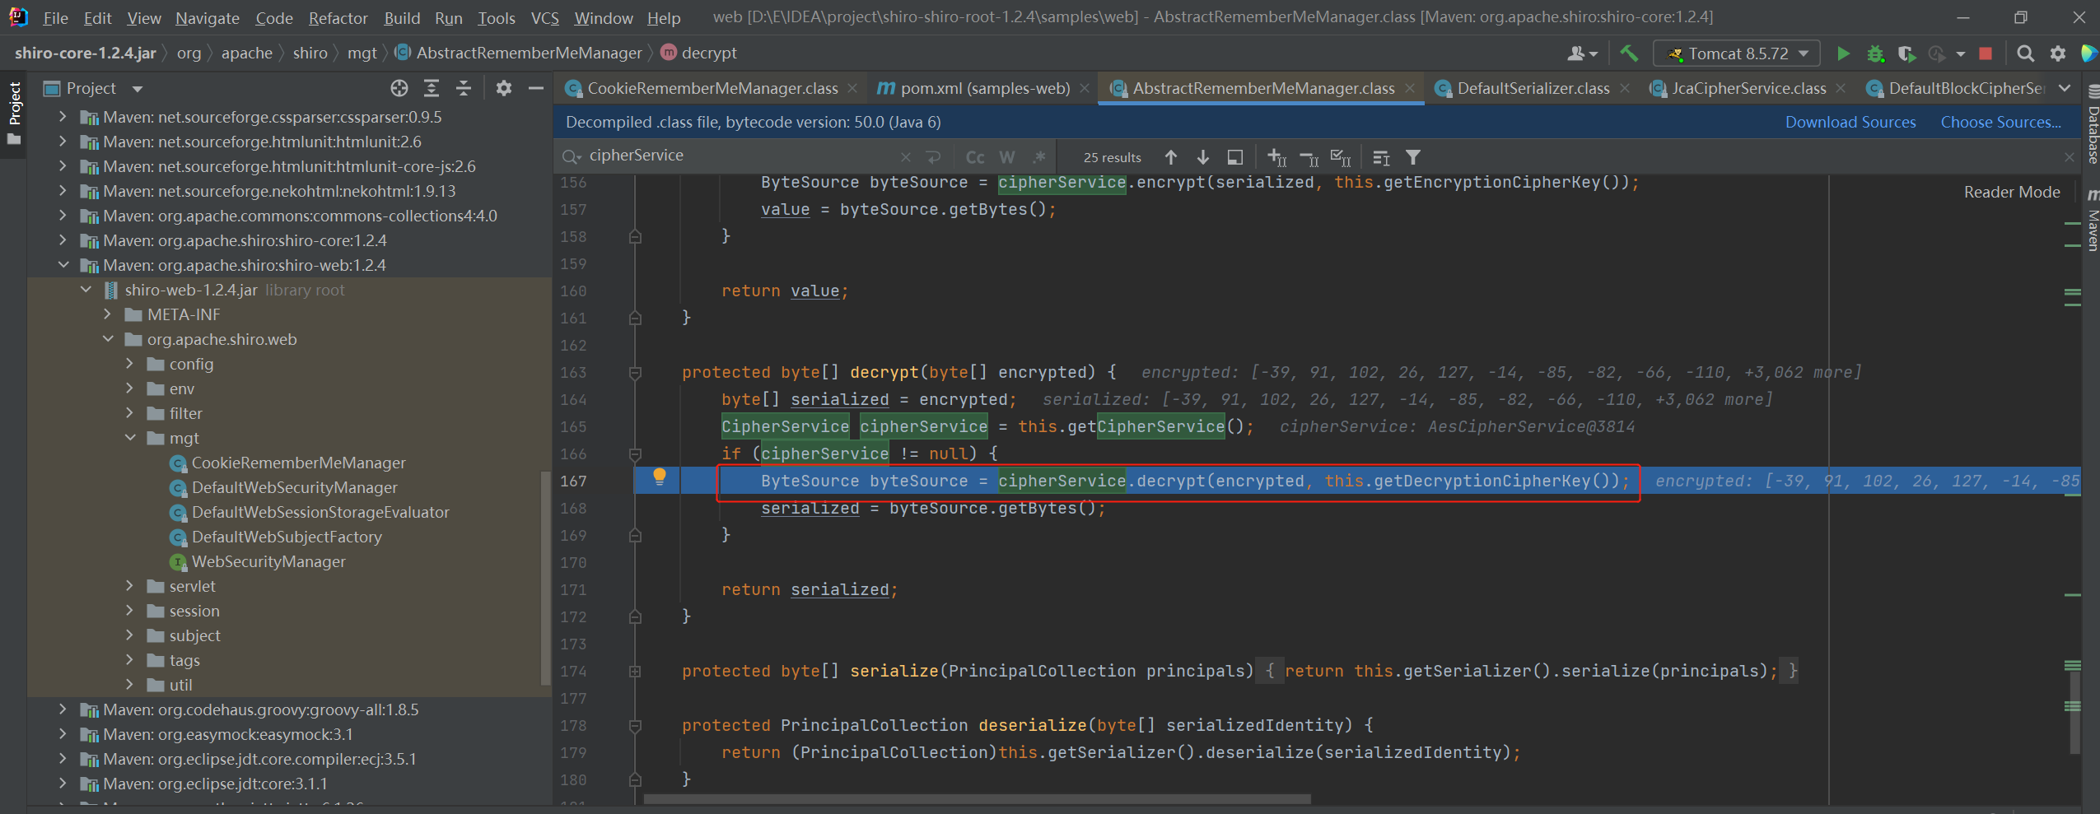Toggle Words (W) option in search
Screen dimensions: 2100x814
1007,157
